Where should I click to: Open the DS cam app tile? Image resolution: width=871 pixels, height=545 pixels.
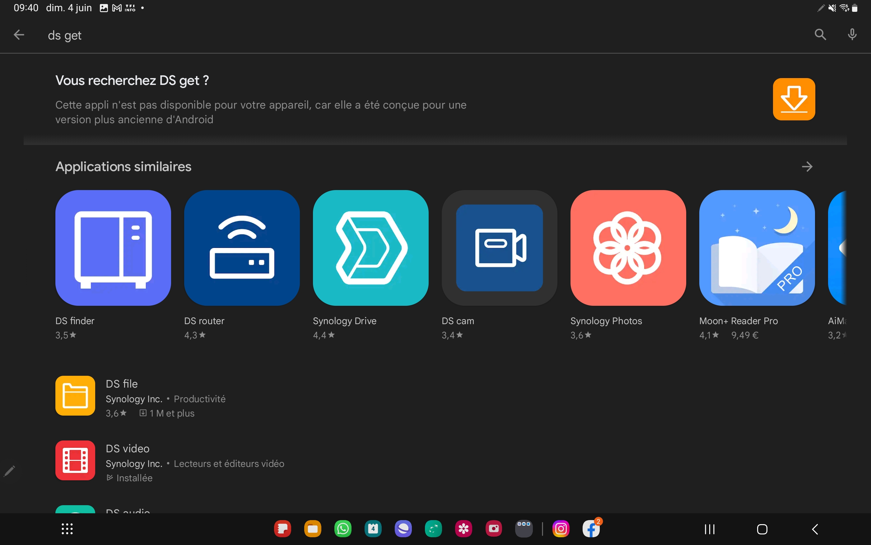499,248
